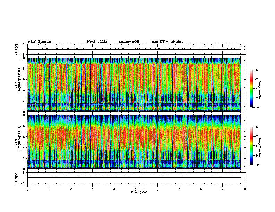Screen dimensions: 275x212
Task: Click the "station=MOS" header label
Action: click(x=129, y=42)
